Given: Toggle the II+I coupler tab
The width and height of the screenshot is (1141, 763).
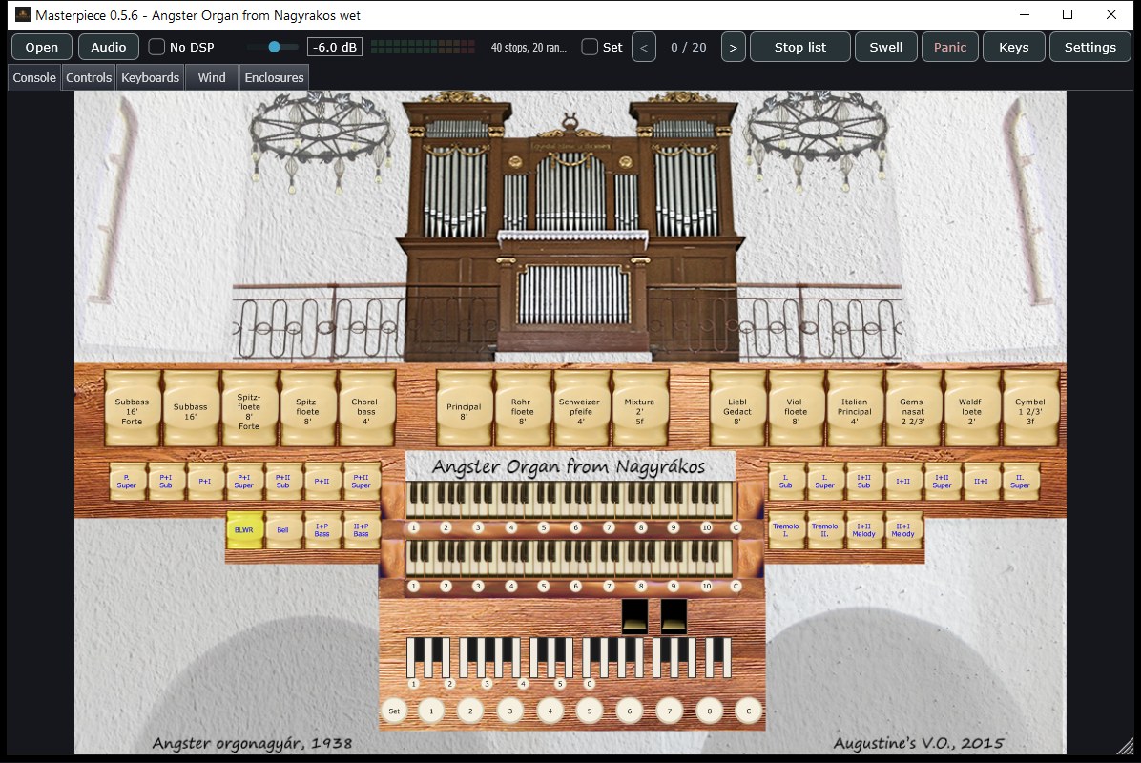Looking at the screenshot, I should pyautogui.click(x=981, y=482).
